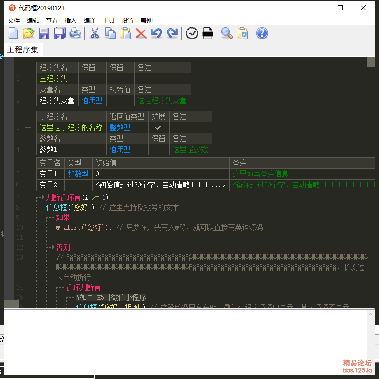Click the 变量1 name cell
Viewport: 379px width, 379px height.
50,174
